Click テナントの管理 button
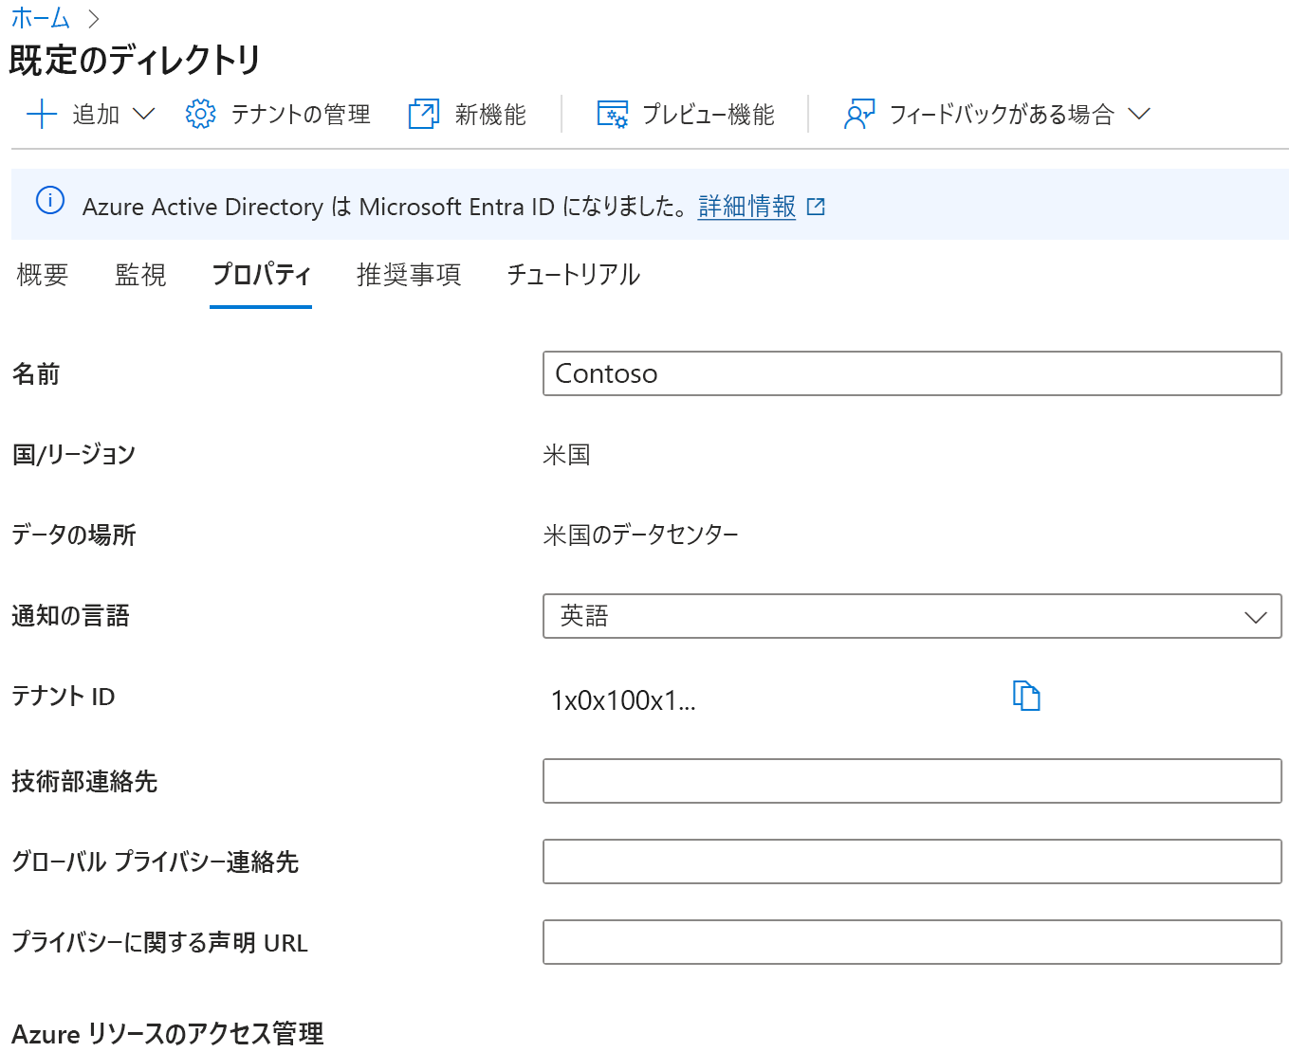 (278, 115)
